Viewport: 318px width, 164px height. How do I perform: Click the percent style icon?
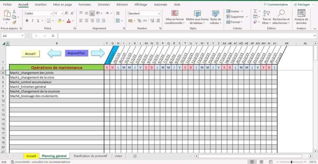(x=139, y=20)
